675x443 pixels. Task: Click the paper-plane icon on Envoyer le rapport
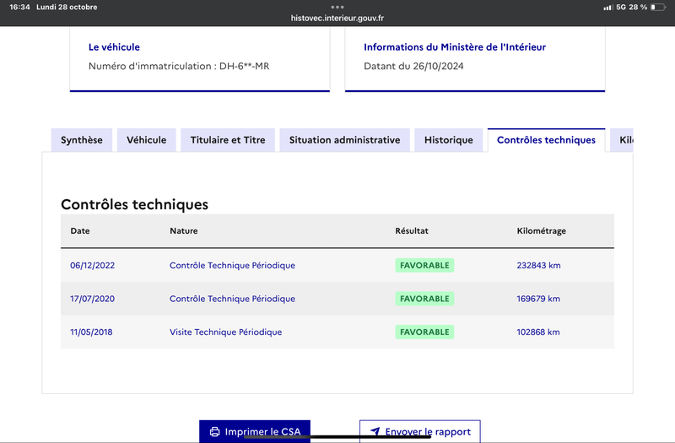(x=375, y=431)
